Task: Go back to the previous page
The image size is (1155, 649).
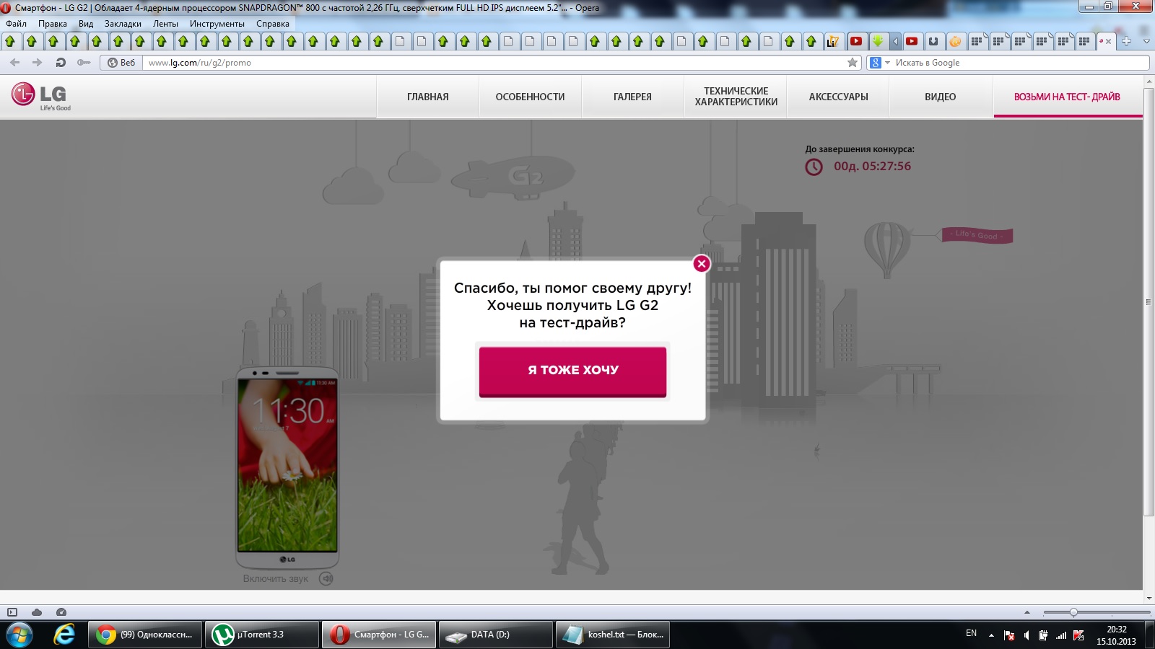Action: click(x=15, y=63)
